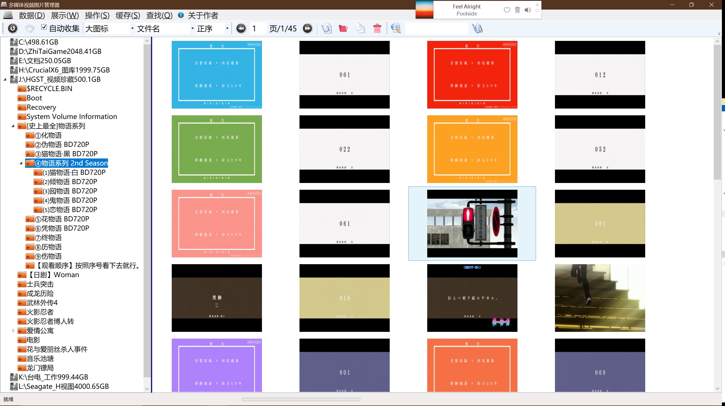Click folder icon next to 武林外传4
The width and height of the screenshot is (725, 406).
point(22,303)
